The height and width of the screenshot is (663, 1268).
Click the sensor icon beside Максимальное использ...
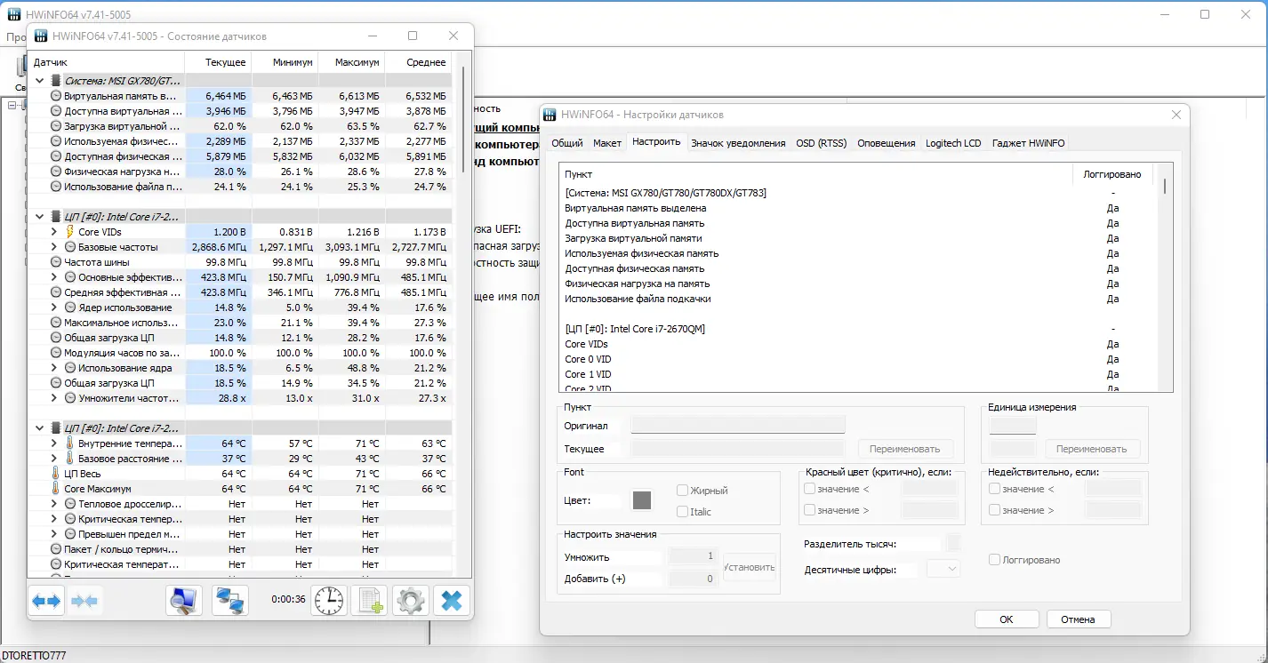click(x=56, y=323)
